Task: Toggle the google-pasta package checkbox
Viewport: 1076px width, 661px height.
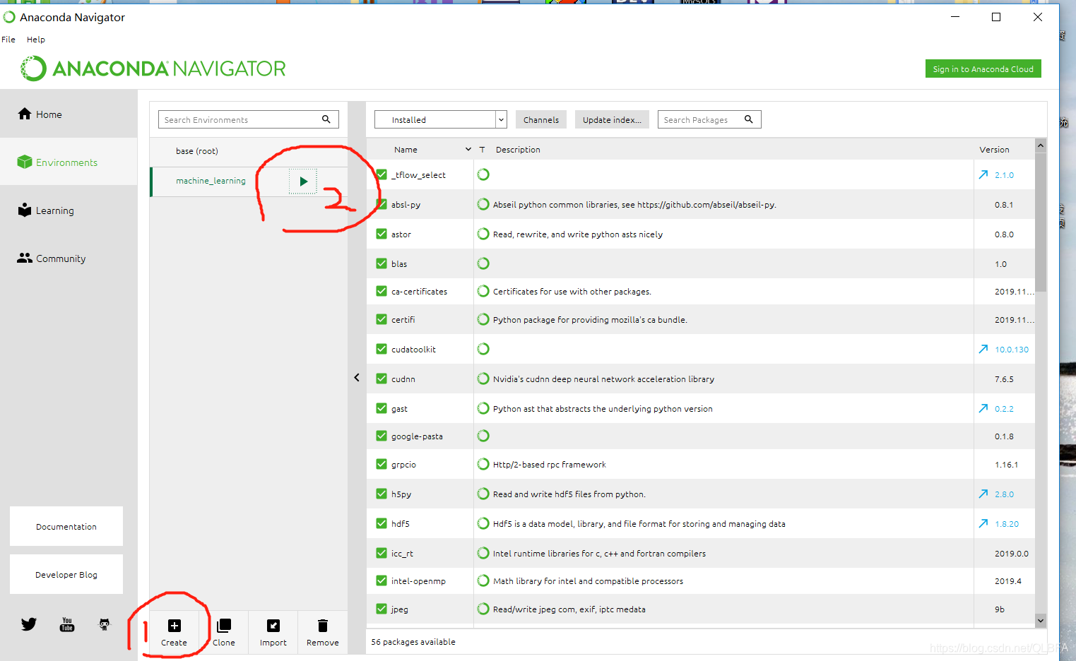Action: click(382, 436)
